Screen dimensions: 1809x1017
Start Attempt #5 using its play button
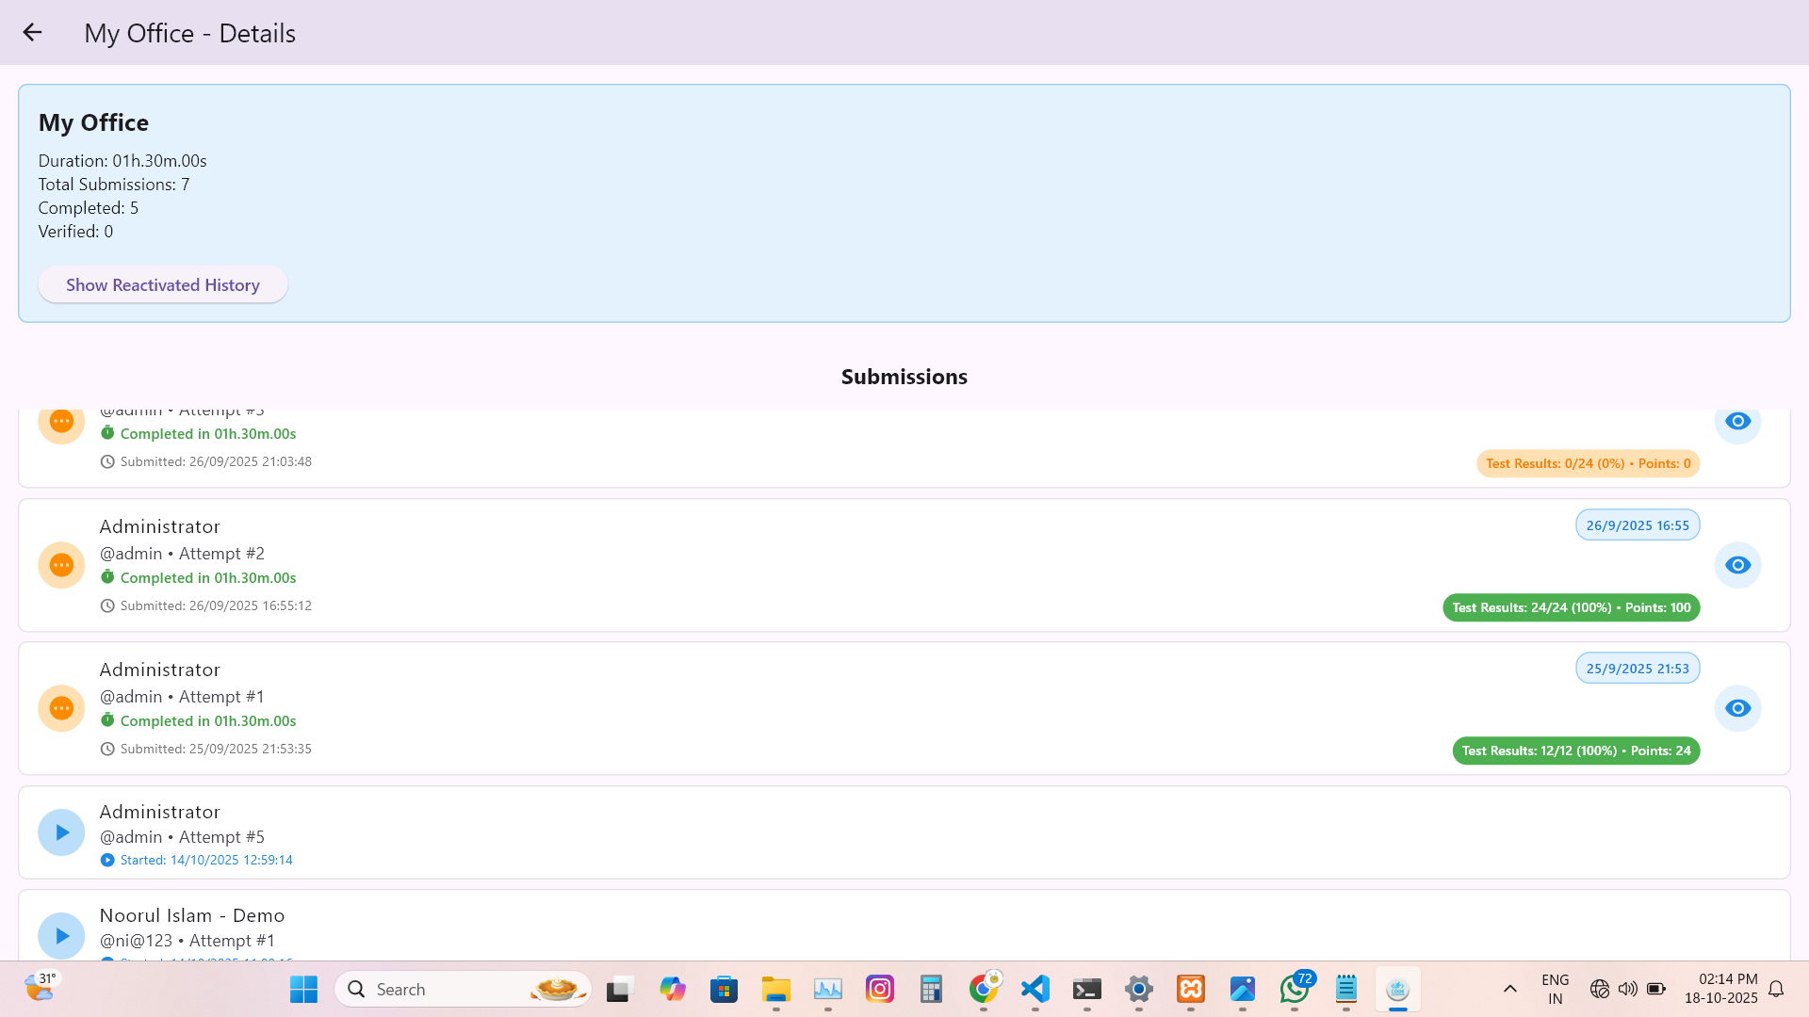click(61, 832)
